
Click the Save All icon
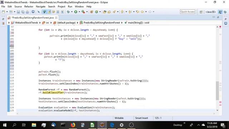pyautogui.click(x=23, y=12)
